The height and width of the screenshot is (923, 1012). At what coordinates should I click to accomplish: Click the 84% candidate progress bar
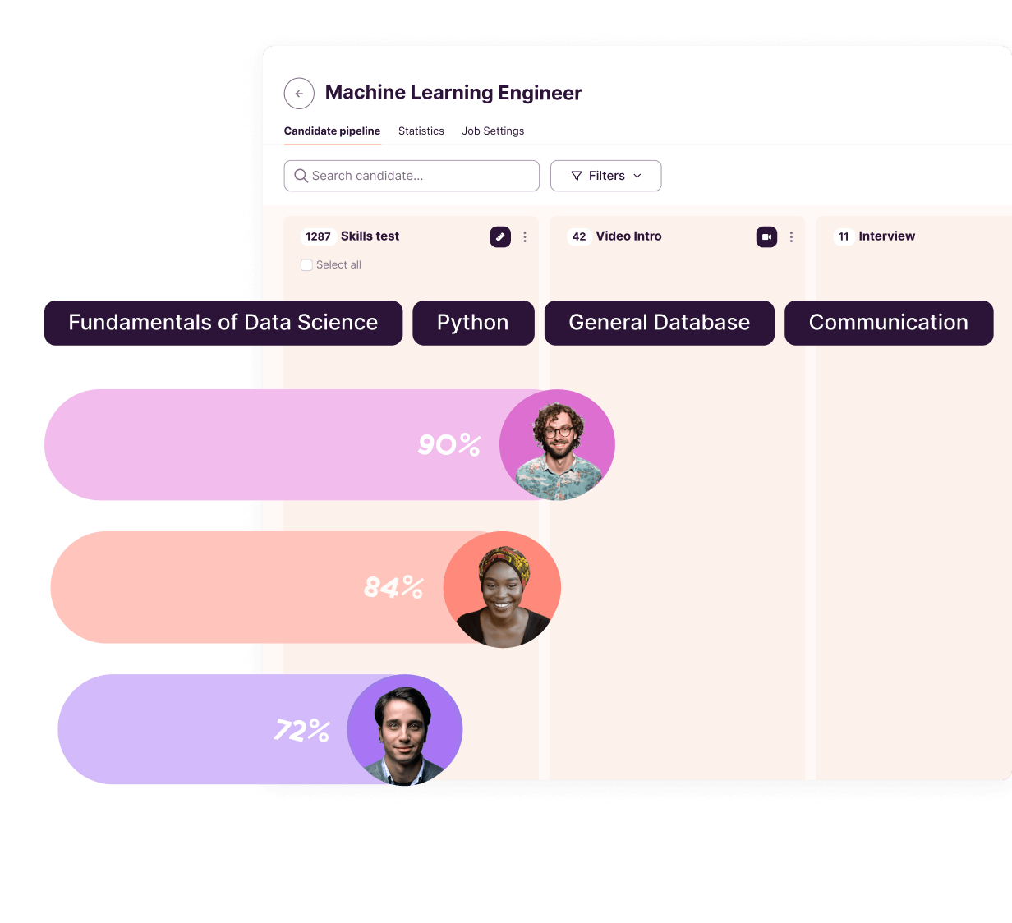tap(246, 587)
